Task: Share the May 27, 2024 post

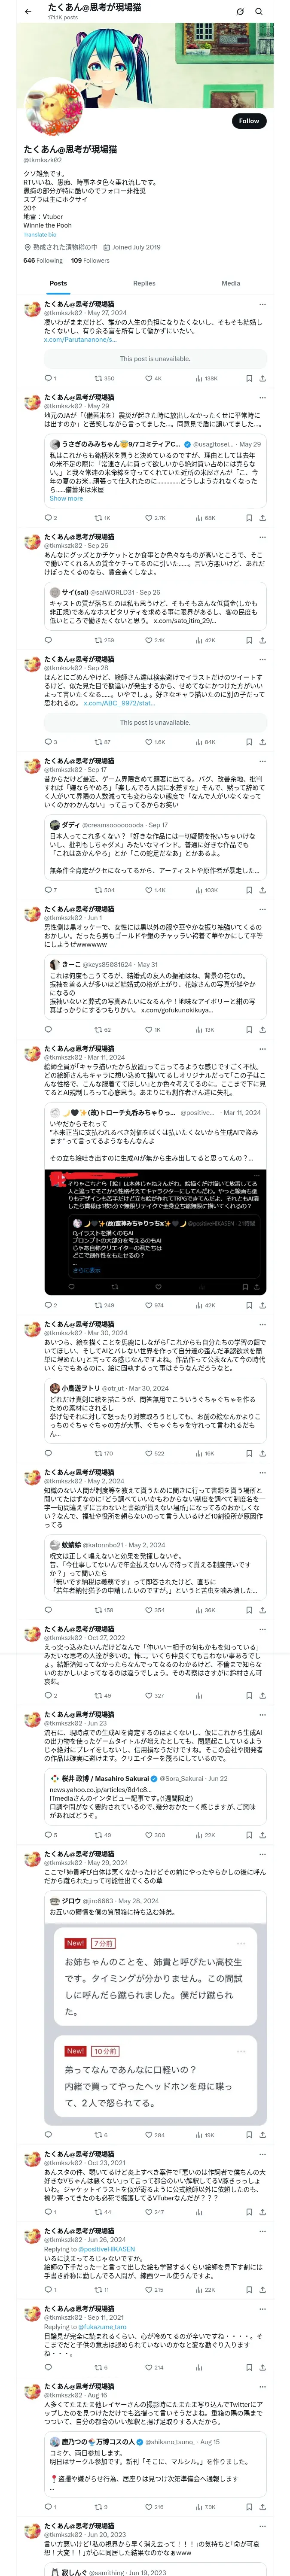Action: tap(262, 378)
